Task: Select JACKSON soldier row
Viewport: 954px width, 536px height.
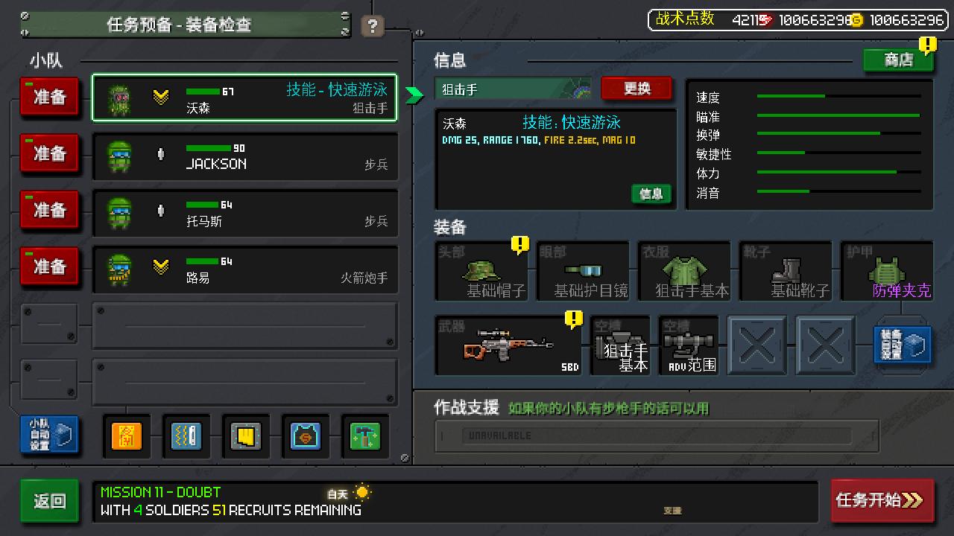Action: pos(245,155)
